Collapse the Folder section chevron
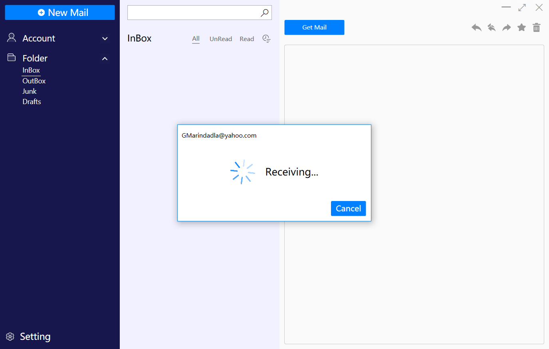Image resolution: width=549 pixels, height=349 pixels. [x=105, y=59]
